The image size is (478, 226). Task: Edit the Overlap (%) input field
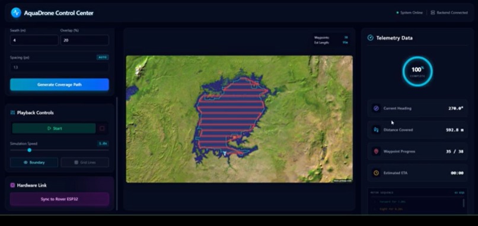pyautogui.click(x=85, y=40)
